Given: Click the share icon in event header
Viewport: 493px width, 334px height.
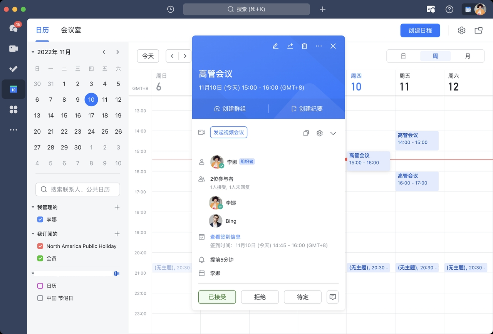Looking at the screenshot, I should (x=290, y=46).
